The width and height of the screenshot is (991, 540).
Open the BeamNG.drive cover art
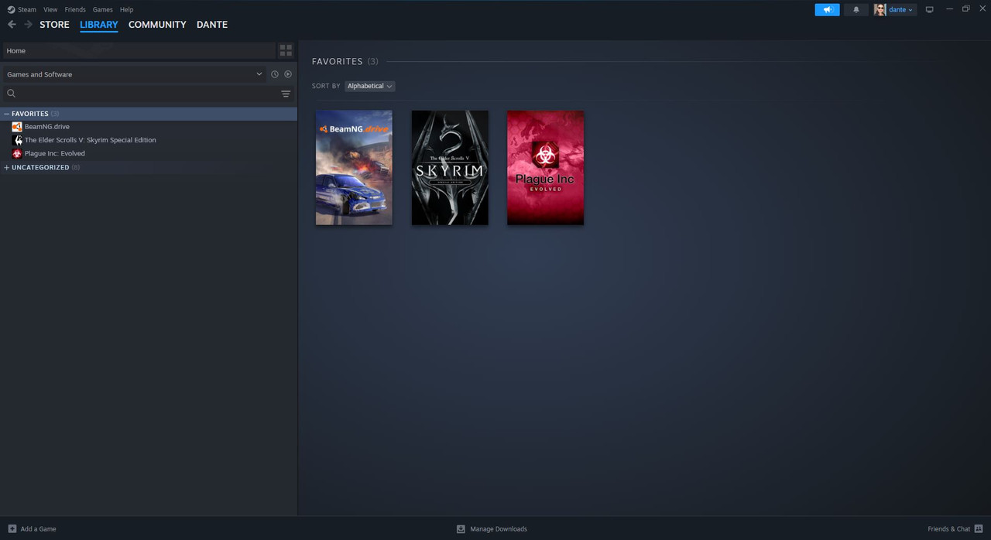[354, 168]
